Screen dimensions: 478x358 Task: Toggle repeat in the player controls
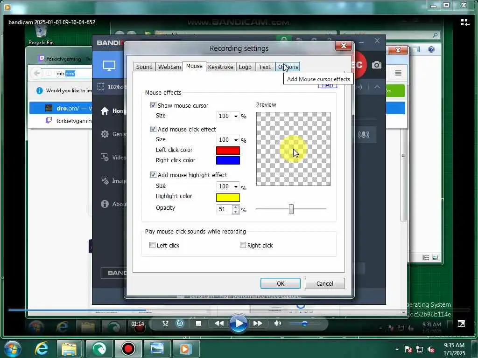point(180,324)
